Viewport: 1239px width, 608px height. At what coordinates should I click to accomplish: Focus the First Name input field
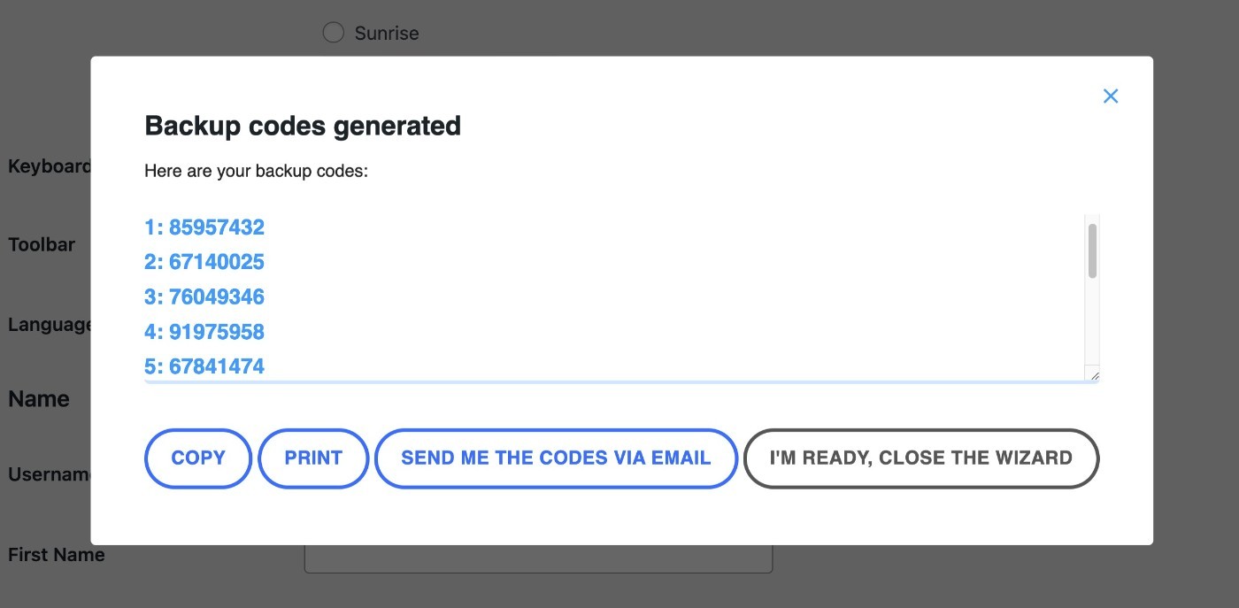point(538,558)
